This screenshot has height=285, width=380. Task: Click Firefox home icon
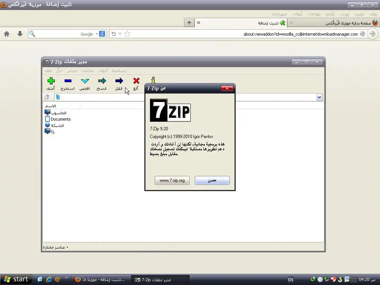7,34
